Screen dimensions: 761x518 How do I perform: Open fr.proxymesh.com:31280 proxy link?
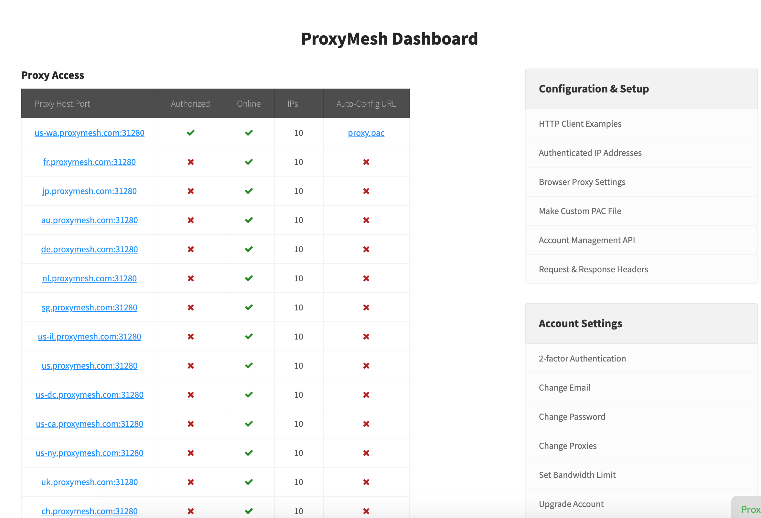[x=90, y=162]
